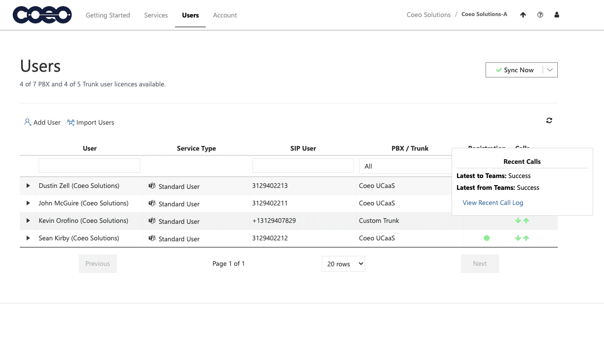Click the Sync Now button
Screen dimensions: 604x340
(515, 69)
